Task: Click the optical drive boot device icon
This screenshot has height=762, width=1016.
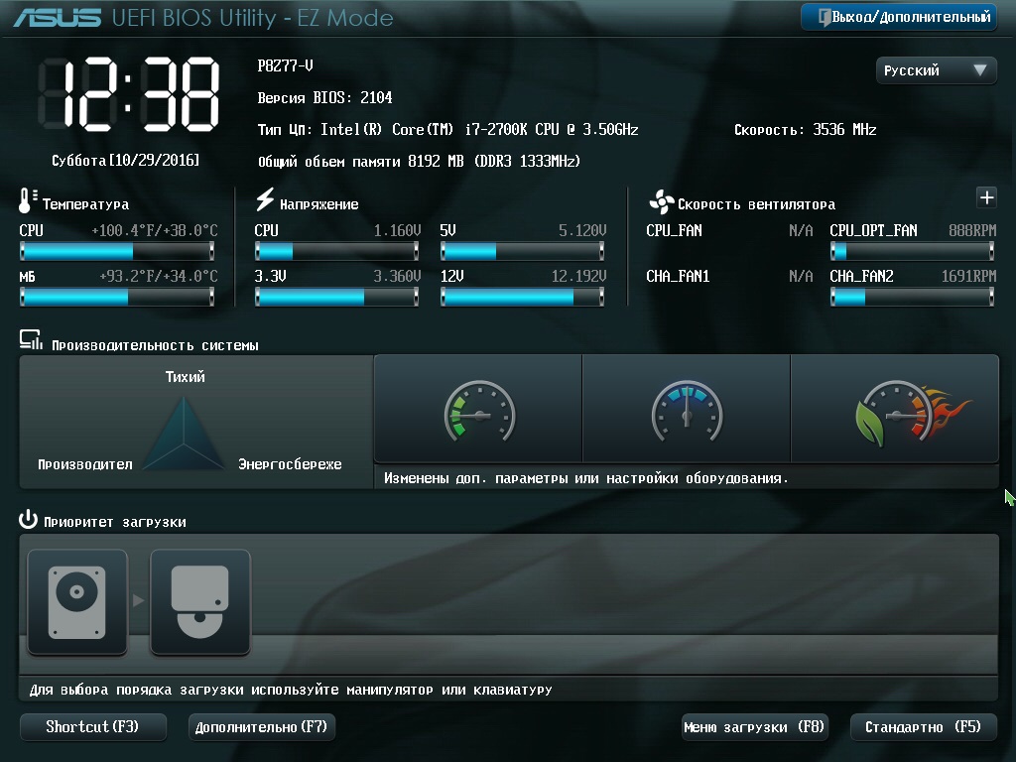Action: click(199, 602)
